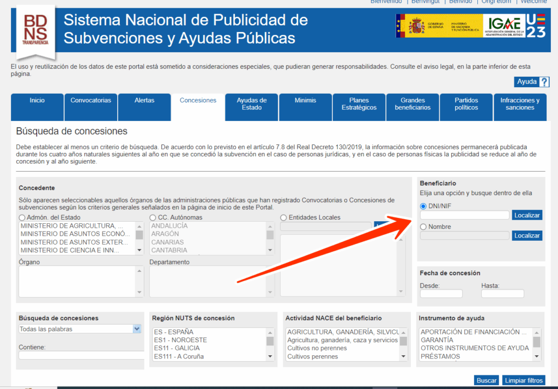Select the CC. Autónomas radio button
The image size is (558, 389).
(153, 217)
